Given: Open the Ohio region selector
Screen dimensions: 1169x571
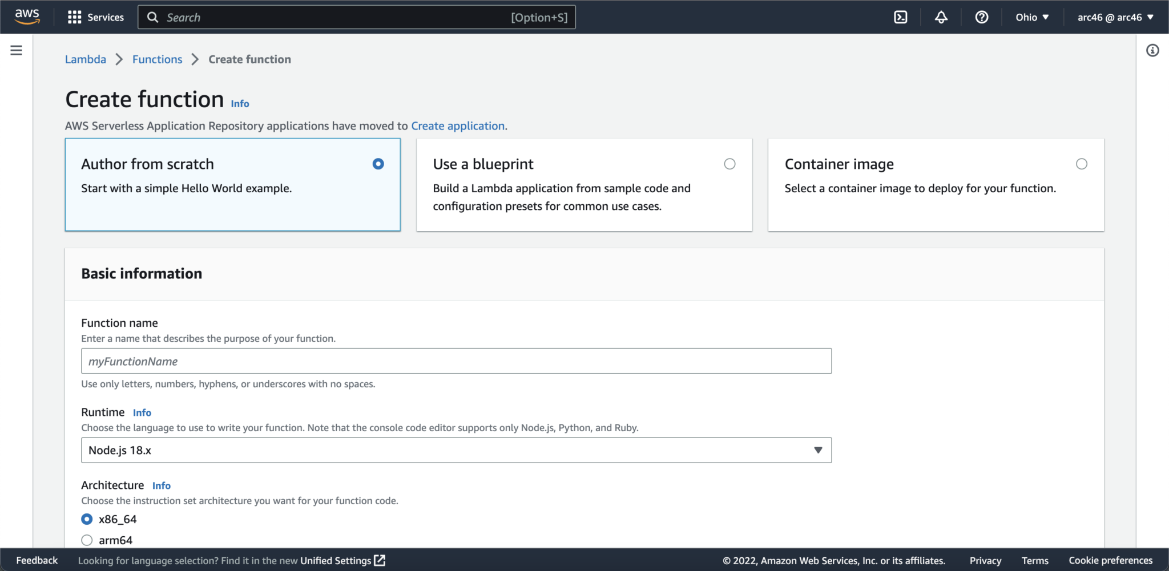Looking at the screenshot, I should click(x=1031, y=17).
